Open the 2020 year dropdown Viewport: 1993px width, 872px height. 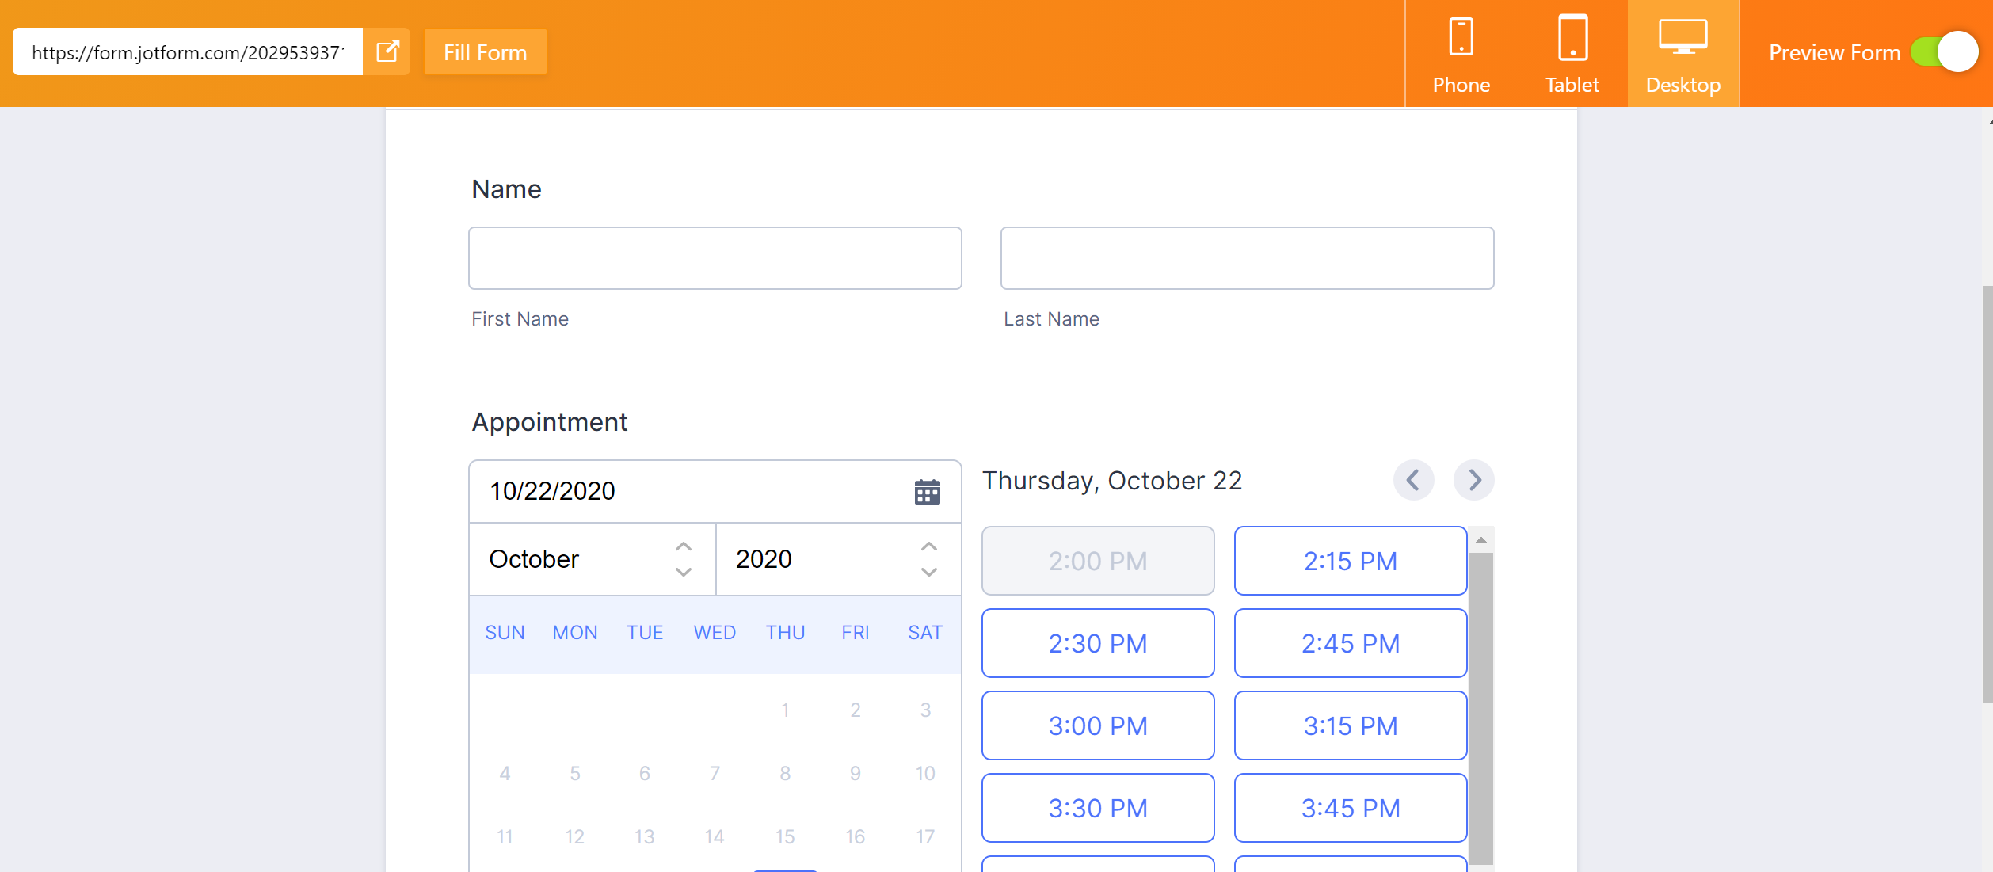click(x=837, y=559)
